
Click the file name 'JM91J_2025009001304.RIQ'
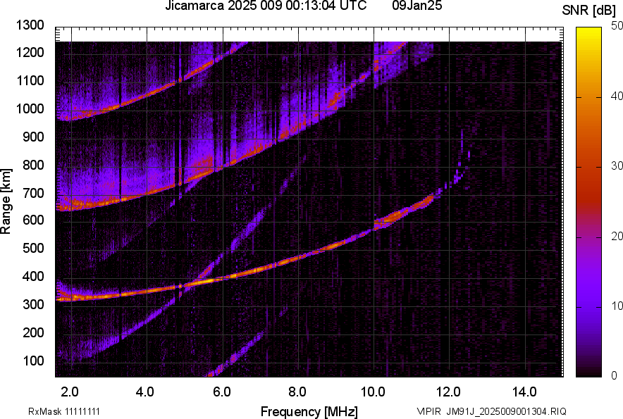[x=506, y=411]
